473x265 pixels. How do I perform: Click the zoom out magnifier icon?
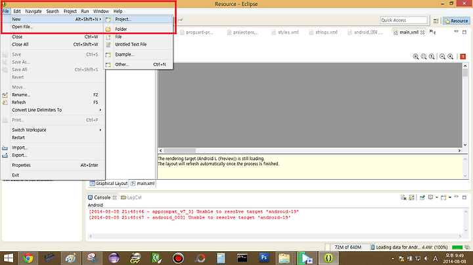pos(443,56)
